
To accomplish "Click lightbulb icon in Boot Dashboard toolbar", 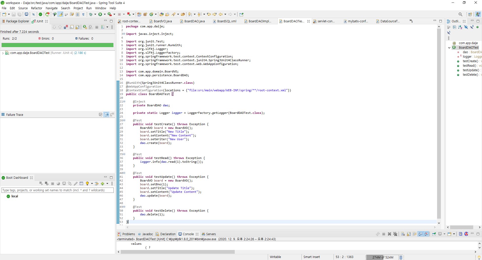I will pyautogui.click(x=87, y=184).
